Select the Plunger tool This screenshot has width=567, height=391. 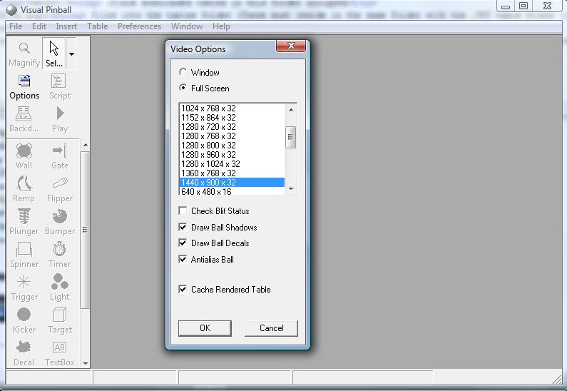[x=24, y=222]
